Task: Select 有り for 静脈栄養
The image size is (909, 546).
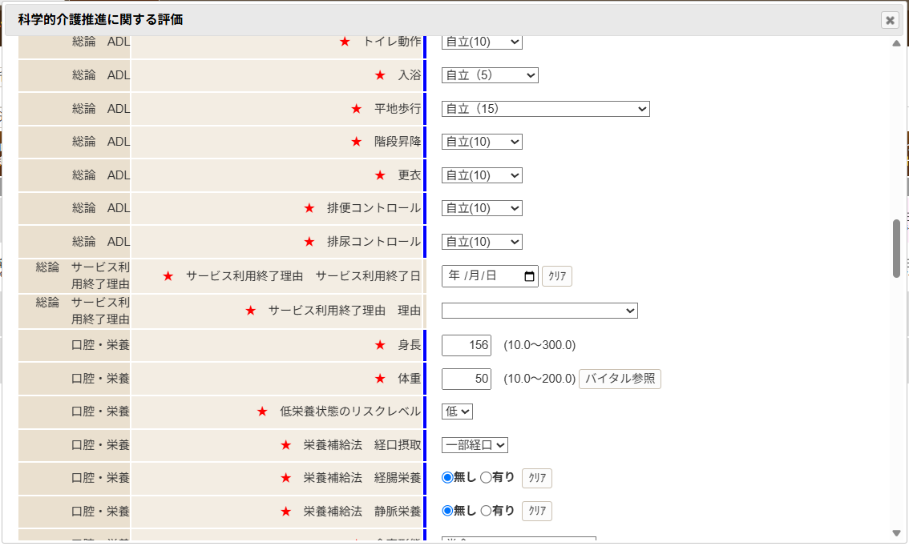Action: click(485, 511)
